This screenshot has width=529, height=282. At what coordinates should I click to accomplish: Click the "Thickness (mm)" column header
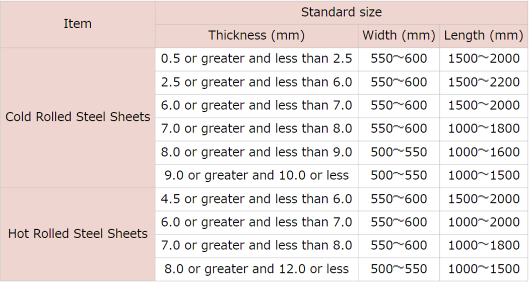point(256,36)
